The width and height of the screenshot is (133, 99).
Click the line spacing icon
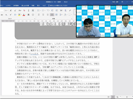coord(61,15)
